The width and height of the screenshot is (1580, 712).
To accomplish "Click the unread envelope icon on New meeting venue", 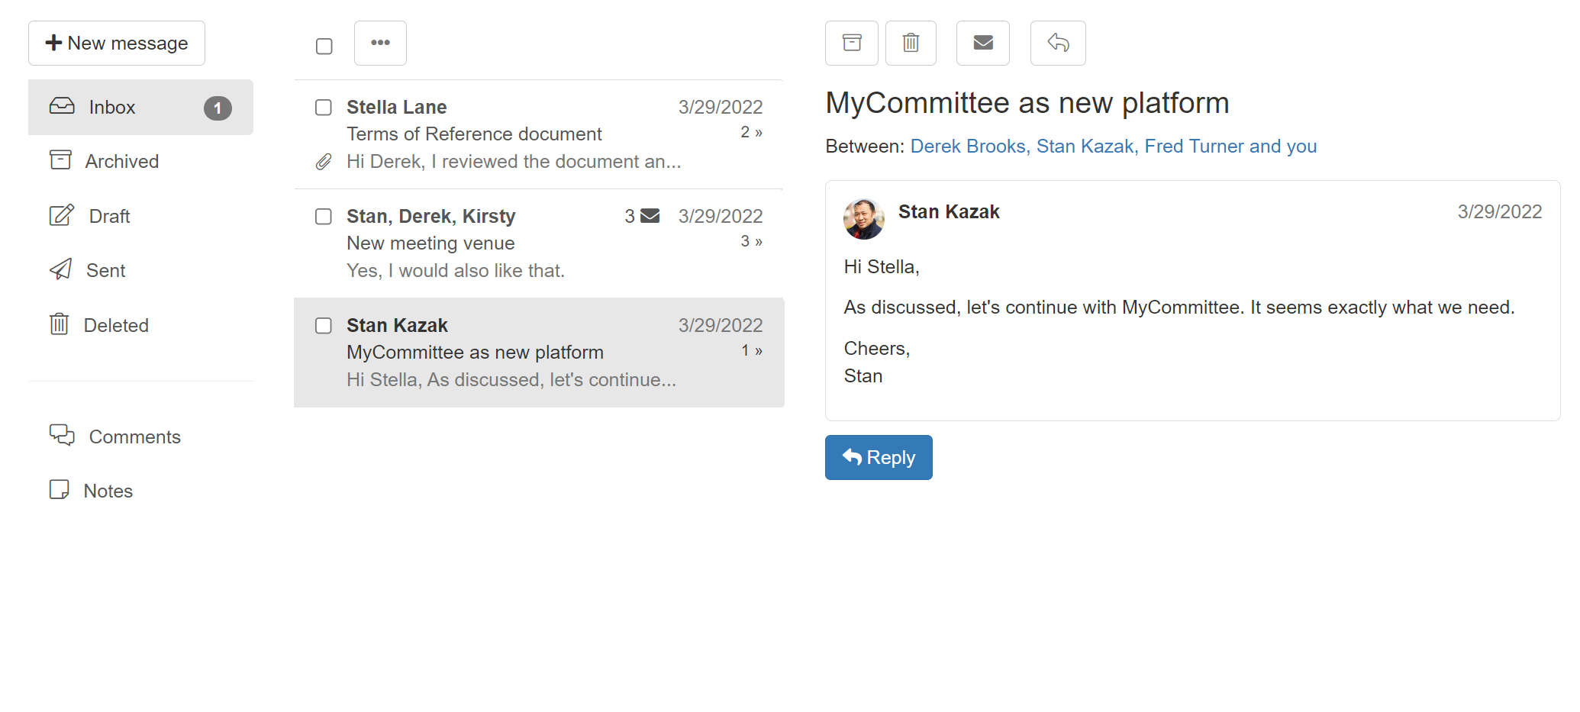I will [650, 216].
